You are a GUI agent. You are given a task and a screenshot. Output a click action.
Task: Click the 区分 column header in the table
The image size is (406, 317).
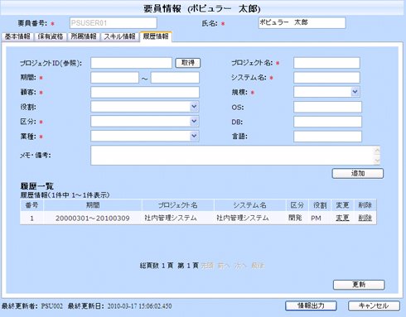(x=297, y=205)
